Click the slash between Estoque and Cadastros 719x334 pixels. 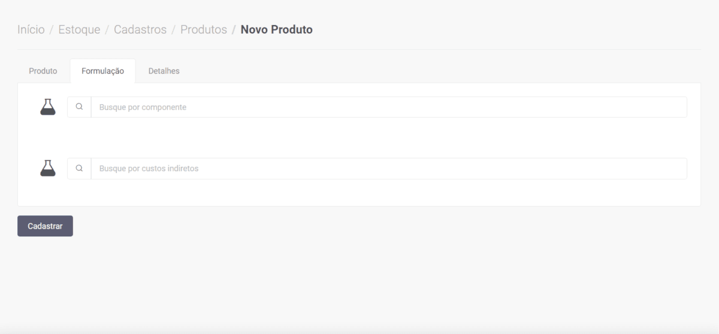pyautogui.click(x=107, y=29)
